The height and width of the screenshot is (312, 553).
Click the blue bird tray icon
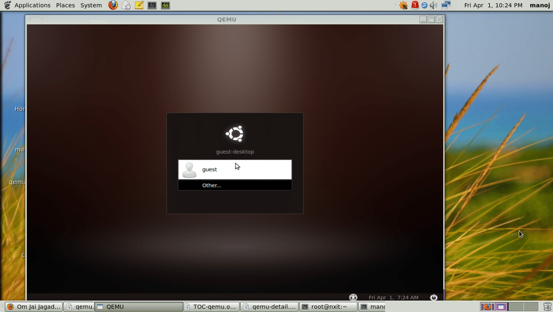point(424,5)
